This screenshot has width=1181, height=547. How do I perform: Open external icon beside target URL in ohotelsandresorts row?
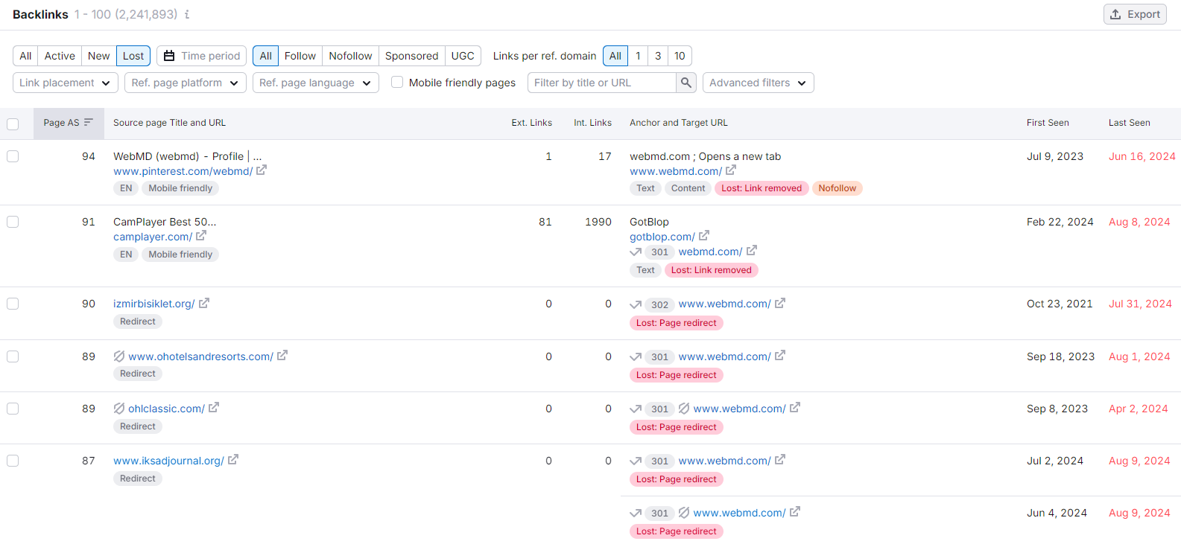pyautogui.click(x=780, y=356)
